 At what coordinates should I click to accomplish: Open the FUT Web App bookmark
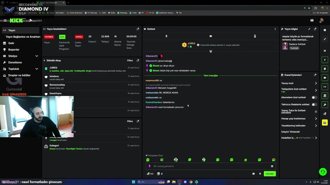click(90, 13)
